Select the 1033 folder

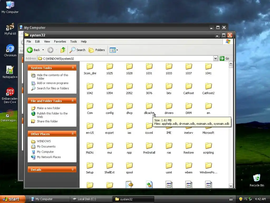tap(169, 69)
